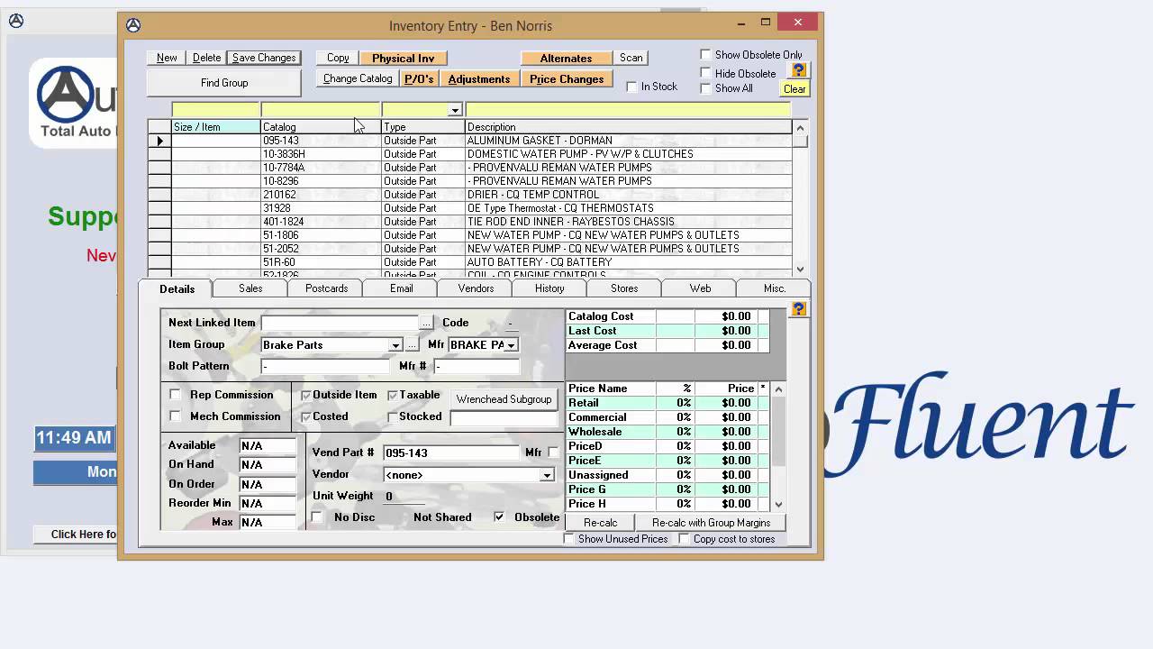Click the Clear filter button
This screenshot has width=1153, height=649.
pyautogui.click(x=794, y=89)
